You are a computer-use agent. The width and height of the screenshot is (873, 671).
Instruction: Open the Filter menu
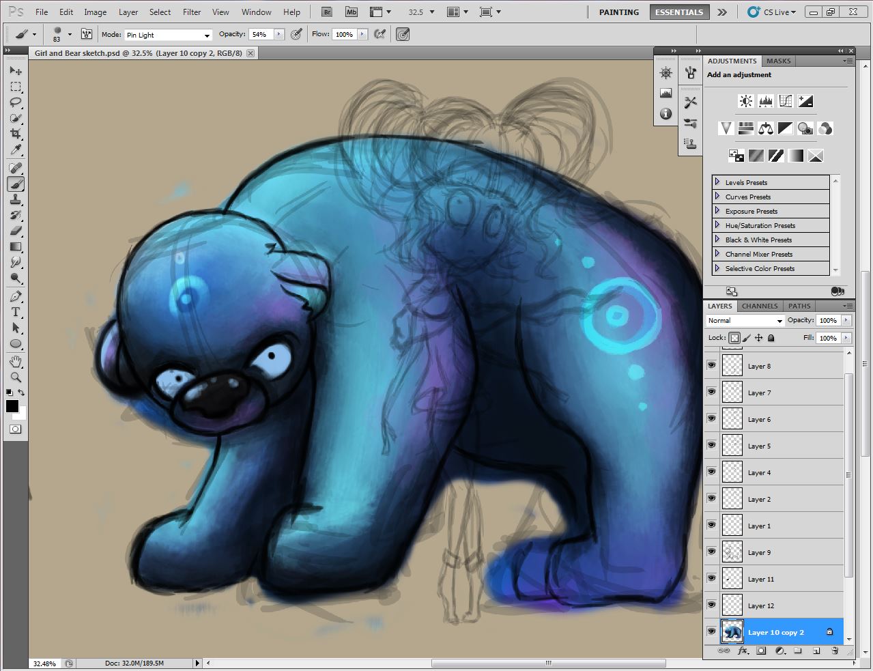(192, 12)
